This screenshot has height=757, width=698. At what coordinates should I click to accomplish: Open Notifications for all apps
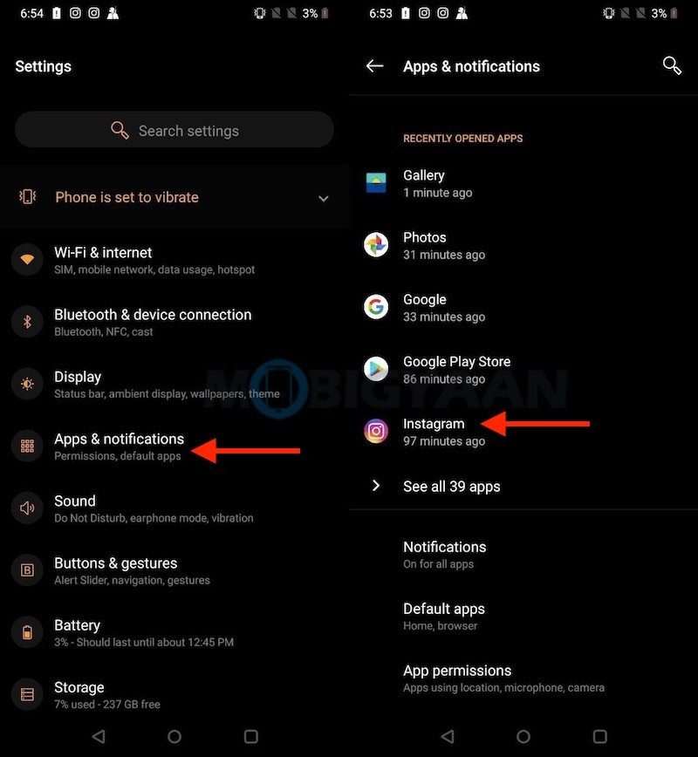click(x=445, y=547)
